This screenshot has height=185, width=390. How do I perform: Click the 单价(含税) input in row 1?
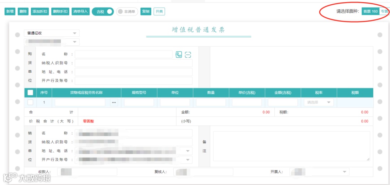[247, 103]
